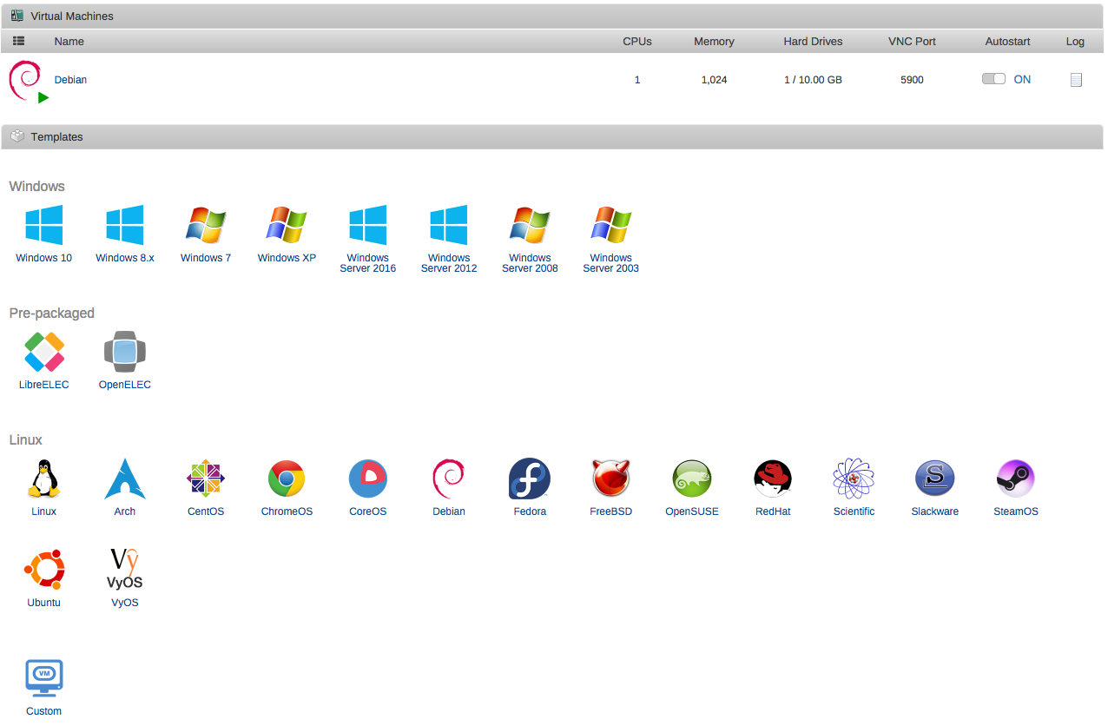This screenshot has height=726, width=1108.
Task: Click the VNC Port 5900 entry
Action: pyautogui.click(x=912, y=79)
